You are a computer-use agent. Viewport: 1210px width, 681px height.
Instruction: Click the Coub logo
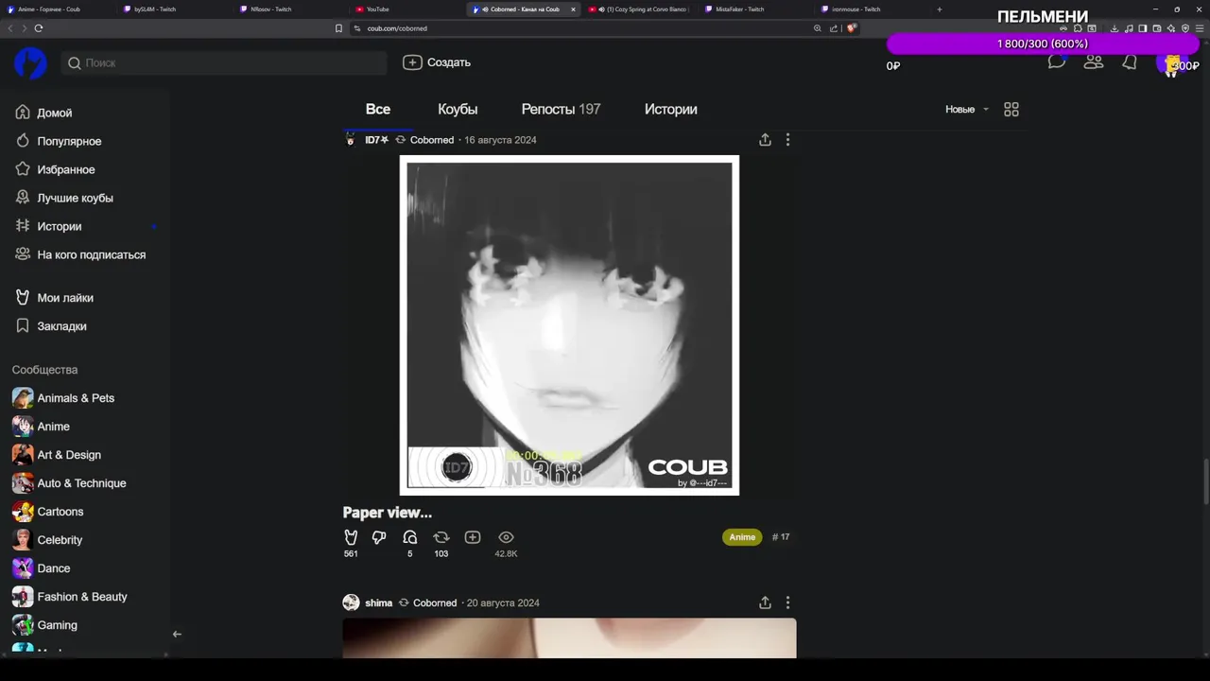[30, 62]
